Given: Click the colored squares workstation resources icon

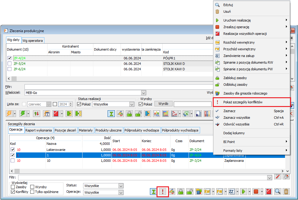Looking at the screenshot, I should click(199, 192).
